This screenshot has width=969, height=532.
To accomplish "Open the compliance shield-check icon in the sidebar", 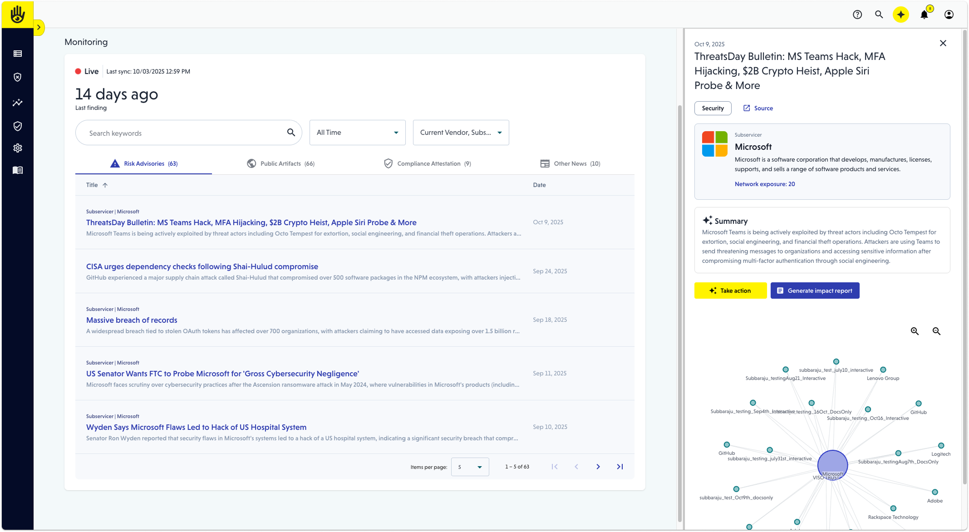I will pyautogui.click(x=17, y=126).
